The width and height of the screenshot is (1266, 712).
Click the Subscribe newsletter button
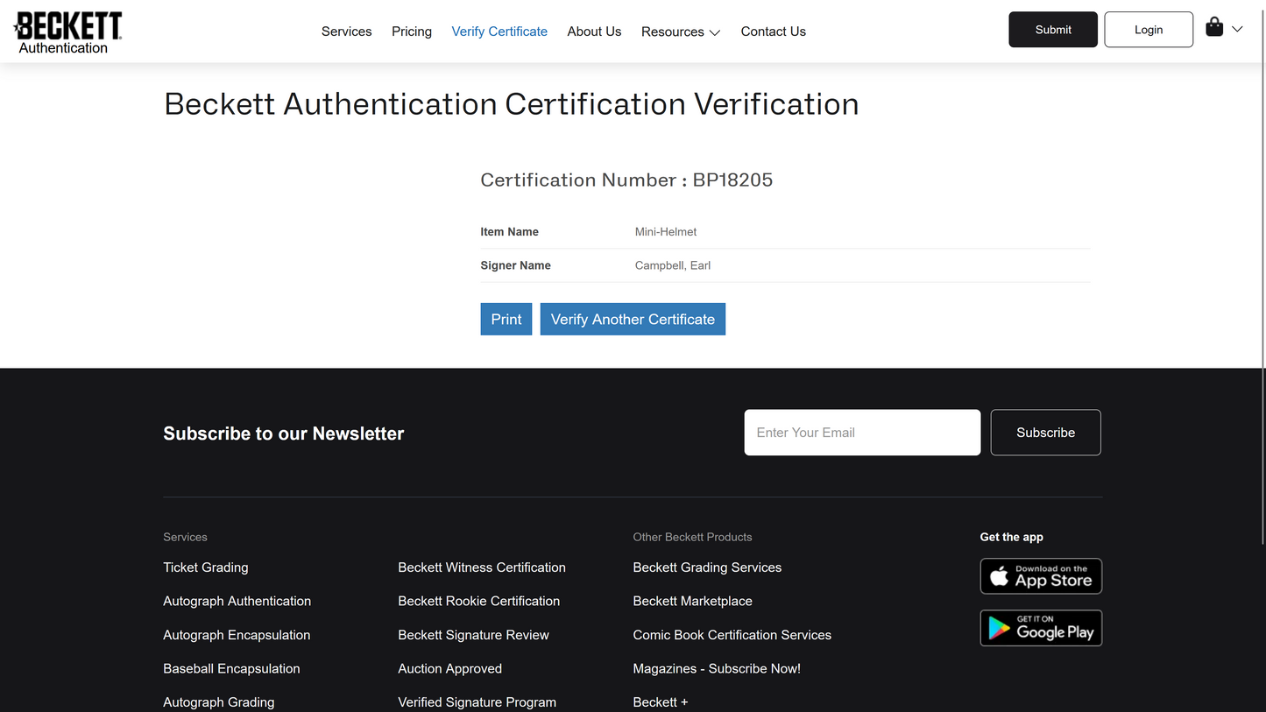point(1046,433)
